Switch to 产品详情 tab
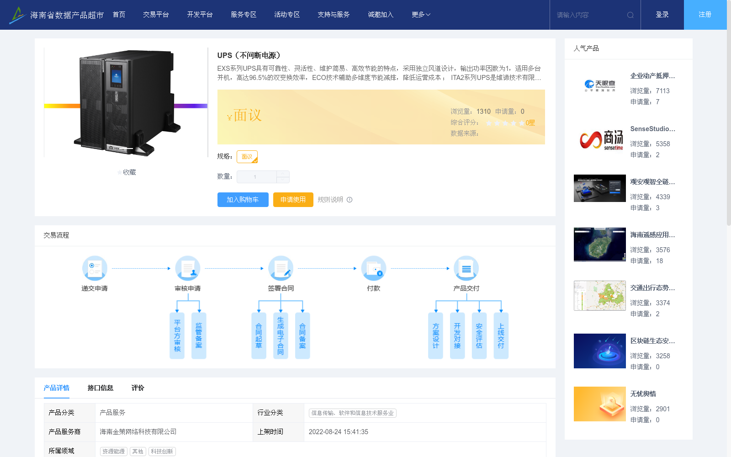Image resolution: width=731 pixels, height=457 pixels. tap(57, 388)
